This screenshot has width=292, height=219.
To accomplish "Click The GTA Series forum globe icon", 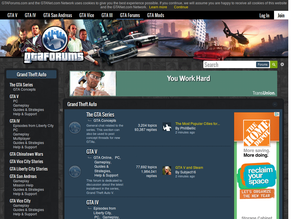I will 75,127.
